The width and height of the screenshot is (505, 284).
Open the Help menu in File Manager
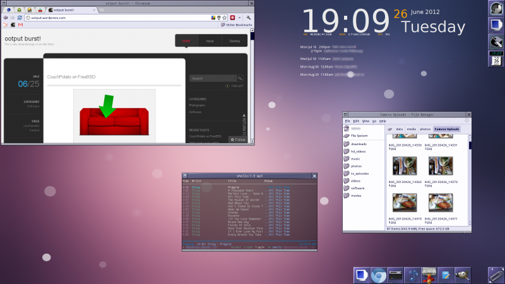tap(383, 121)
